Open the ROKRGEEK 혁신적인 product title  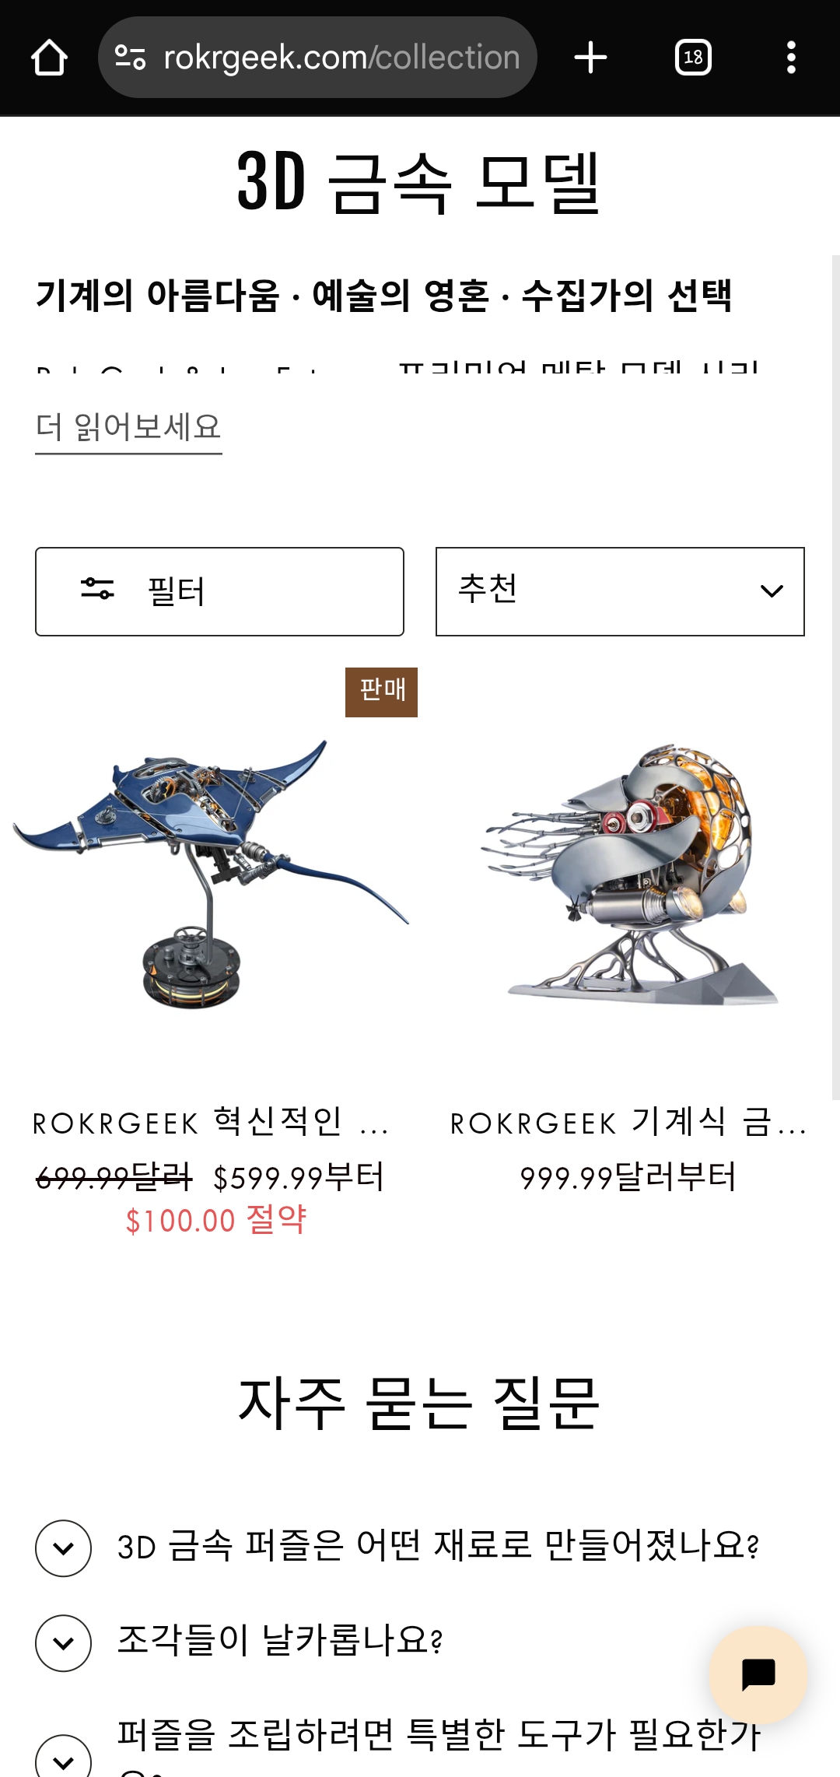(210, 1122)
